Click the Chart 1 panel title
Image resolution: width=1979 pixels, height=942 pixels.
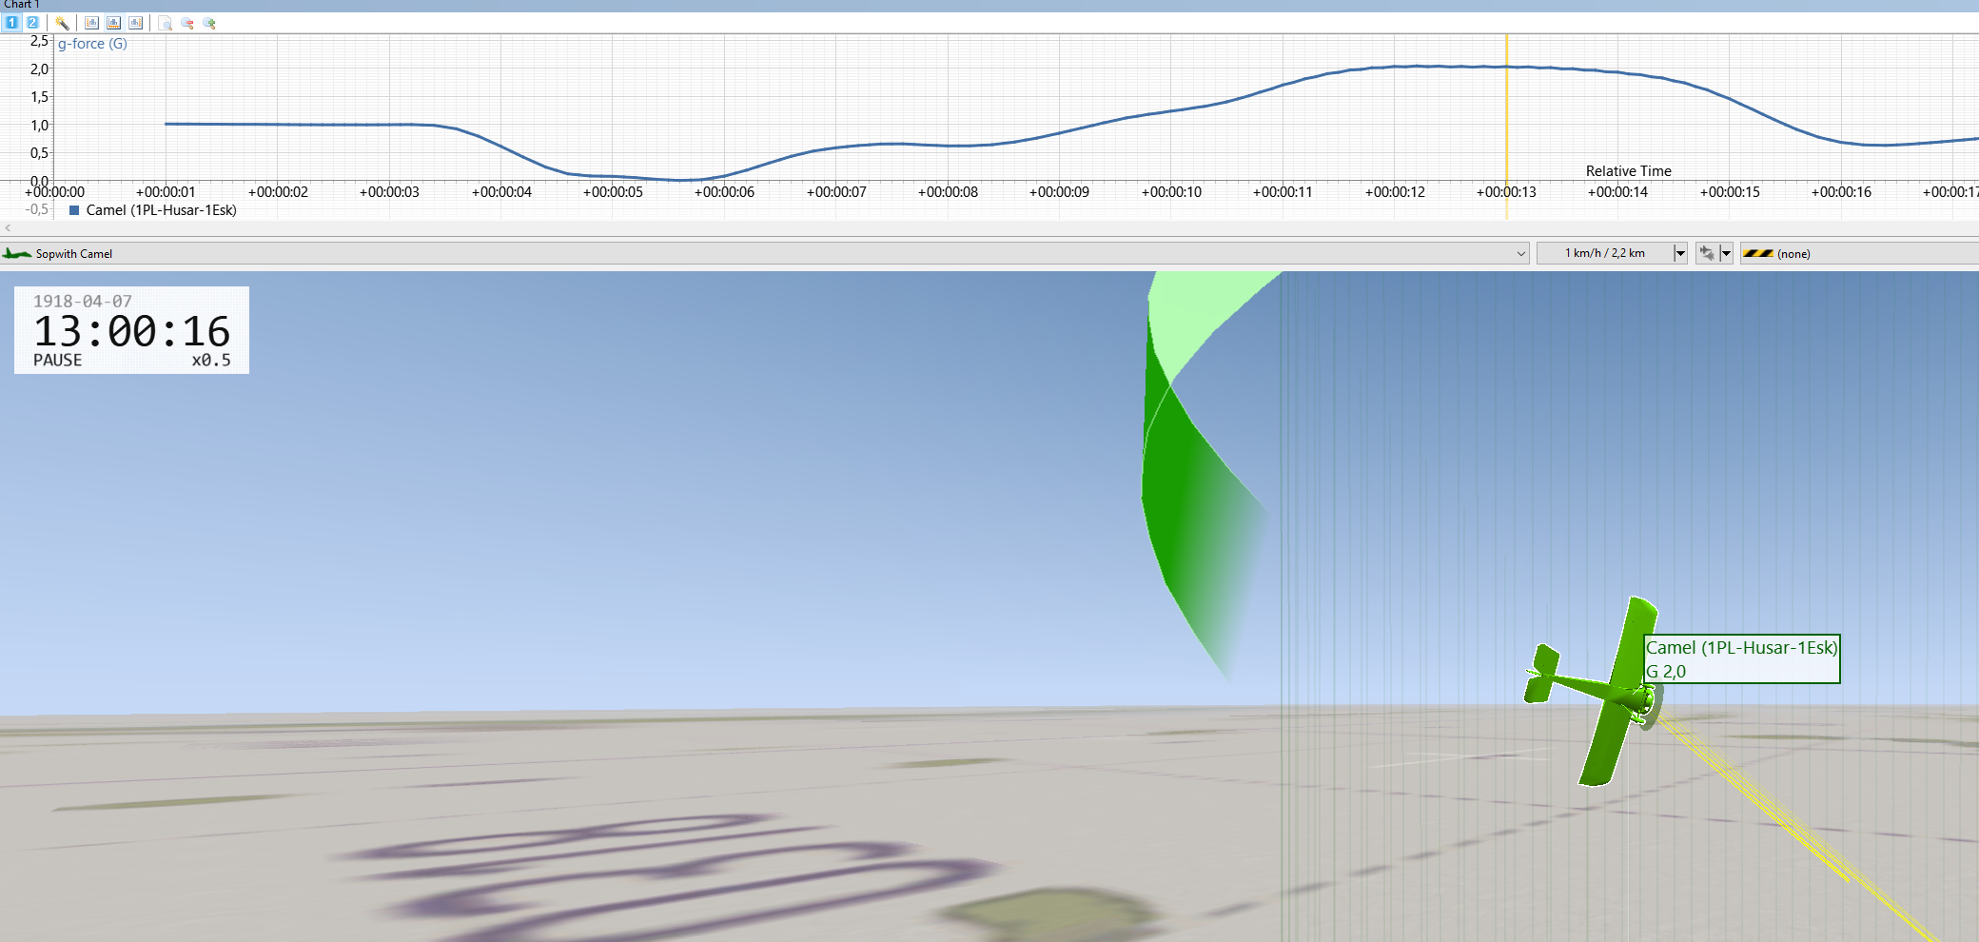pyautogui.click(x=21, y=5)
